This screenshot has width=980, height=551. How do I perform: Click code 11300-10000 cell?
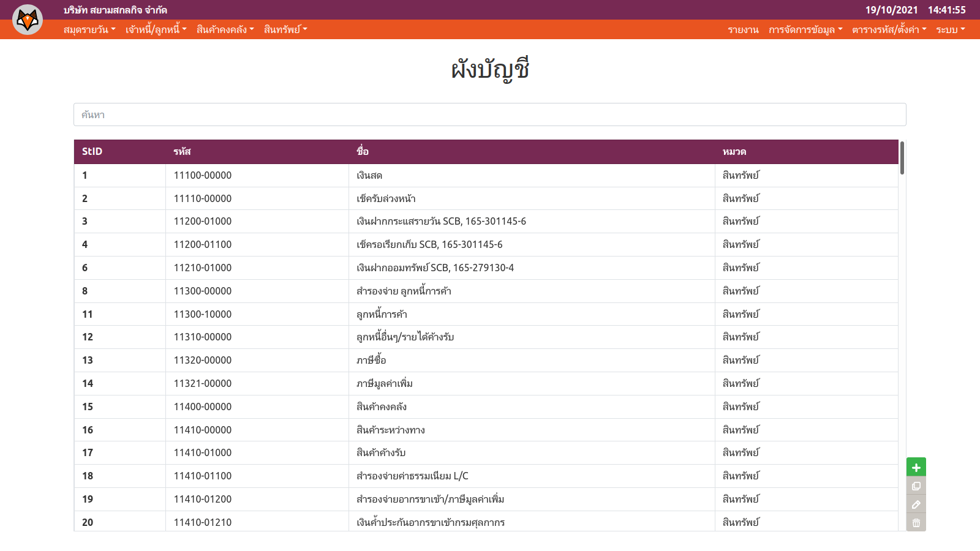[x=257, y=314]
